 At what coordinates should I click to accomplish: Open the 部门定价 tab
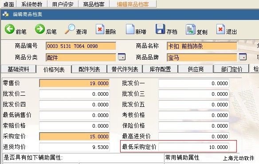(x=232, y=69)
